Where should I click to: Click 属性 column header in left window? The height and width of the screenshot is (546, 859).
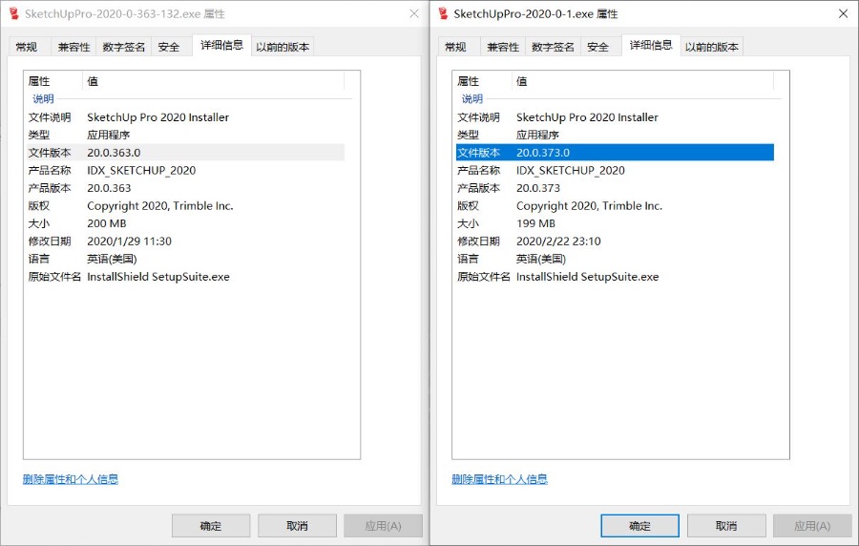click(53, 81)
